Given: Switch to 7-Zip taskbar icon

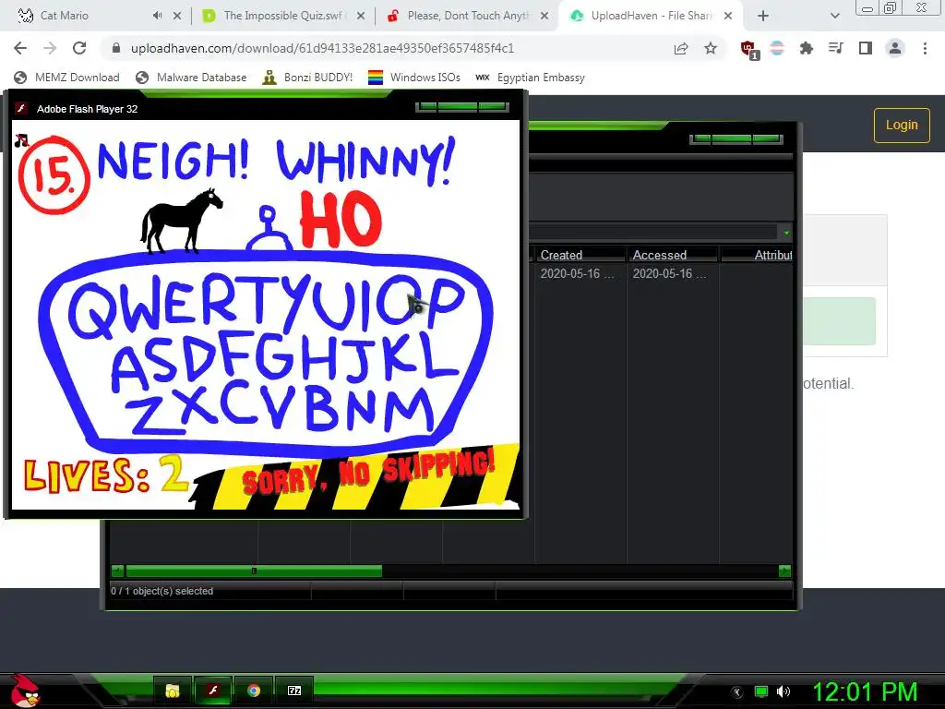Looking at the screenshot, I should point(294,691).
